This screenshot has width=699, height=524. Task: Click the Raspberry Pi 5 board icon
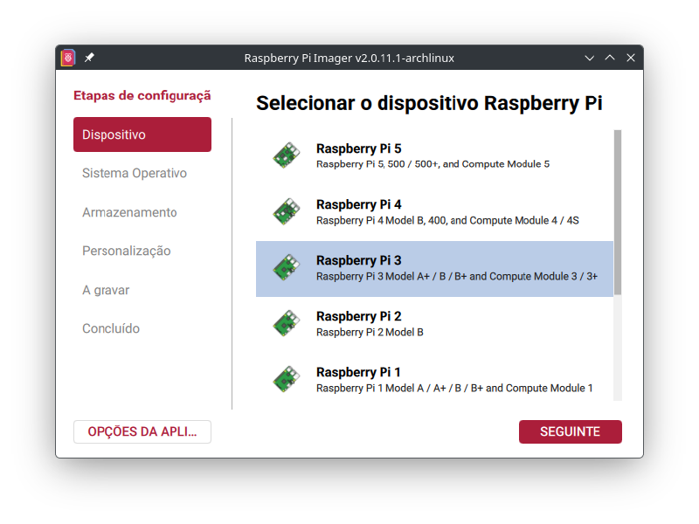287,155
